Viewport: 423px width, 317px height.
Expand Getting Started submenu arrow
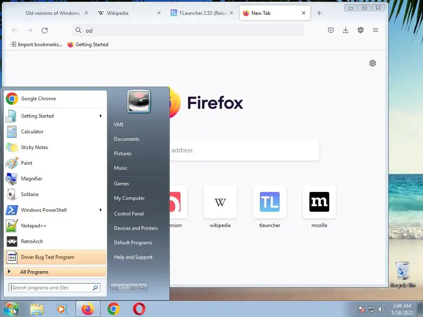pos(101,116)
